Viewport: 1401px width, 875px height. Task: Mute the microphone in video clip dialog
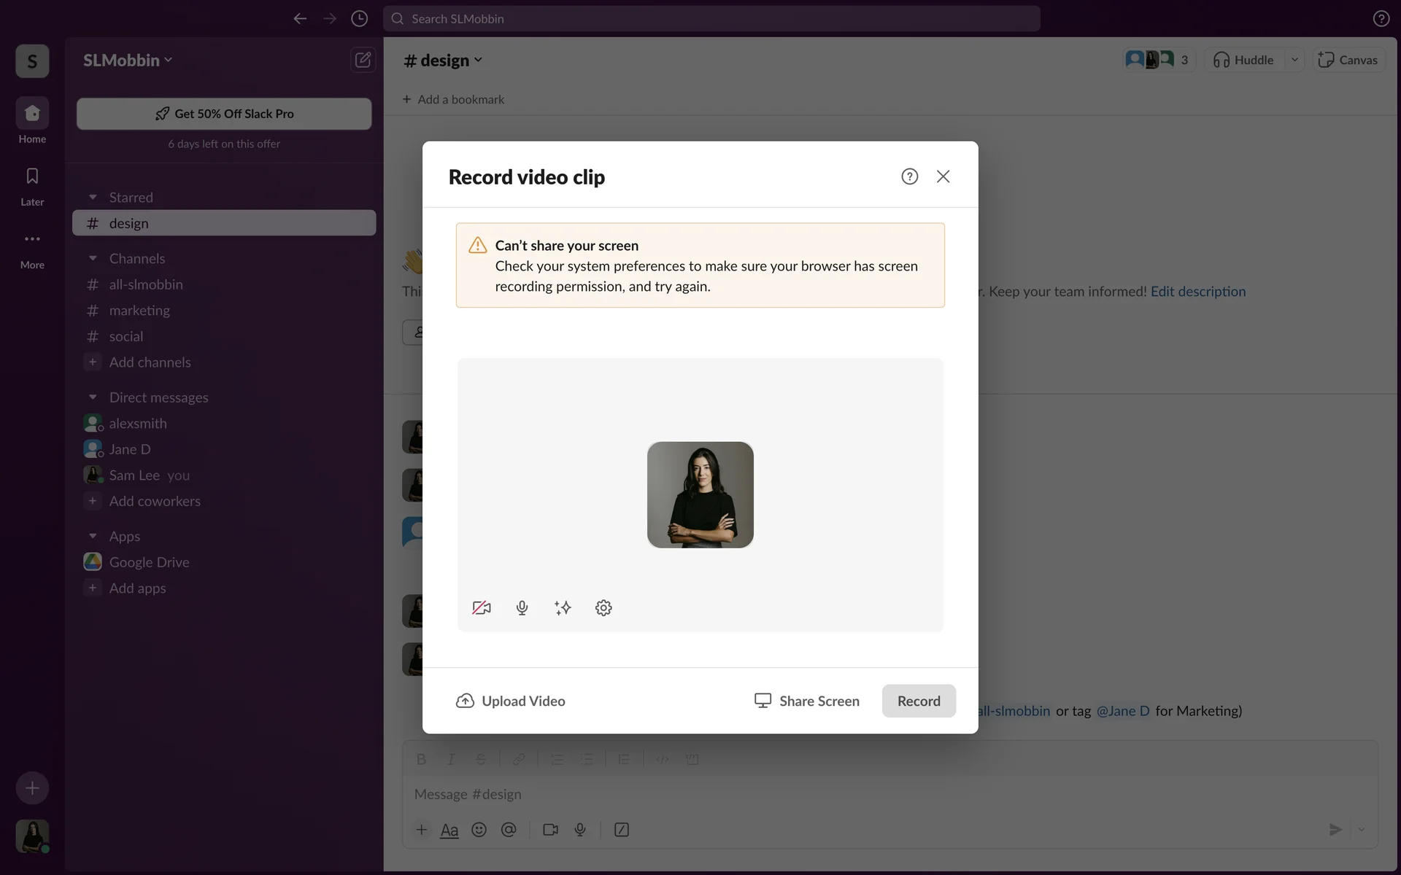tap(522, 607)
